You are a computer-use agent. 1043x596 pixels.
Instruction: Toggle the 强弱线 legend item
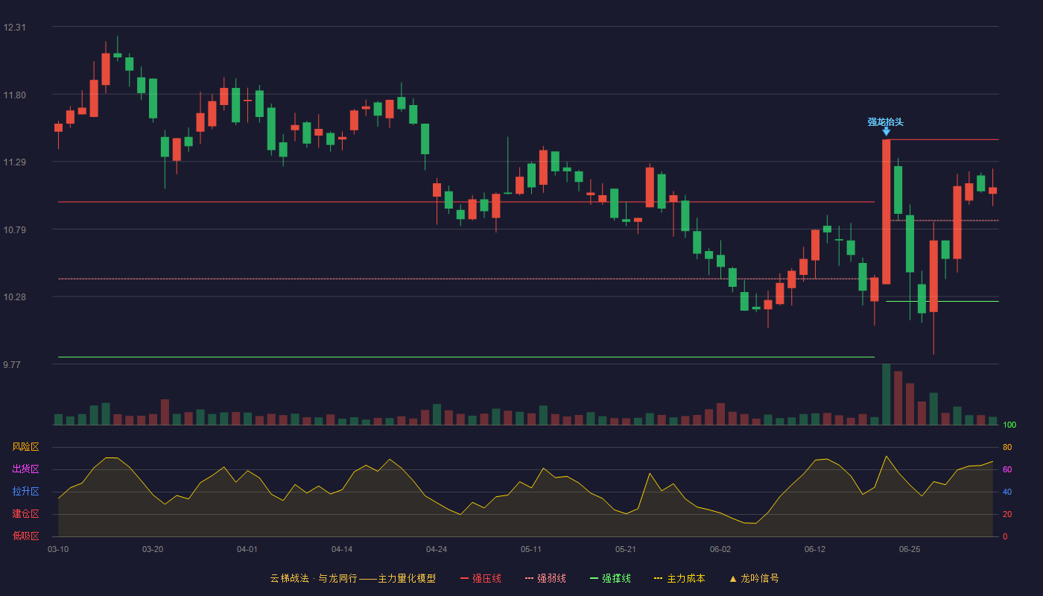pos(545,578)
